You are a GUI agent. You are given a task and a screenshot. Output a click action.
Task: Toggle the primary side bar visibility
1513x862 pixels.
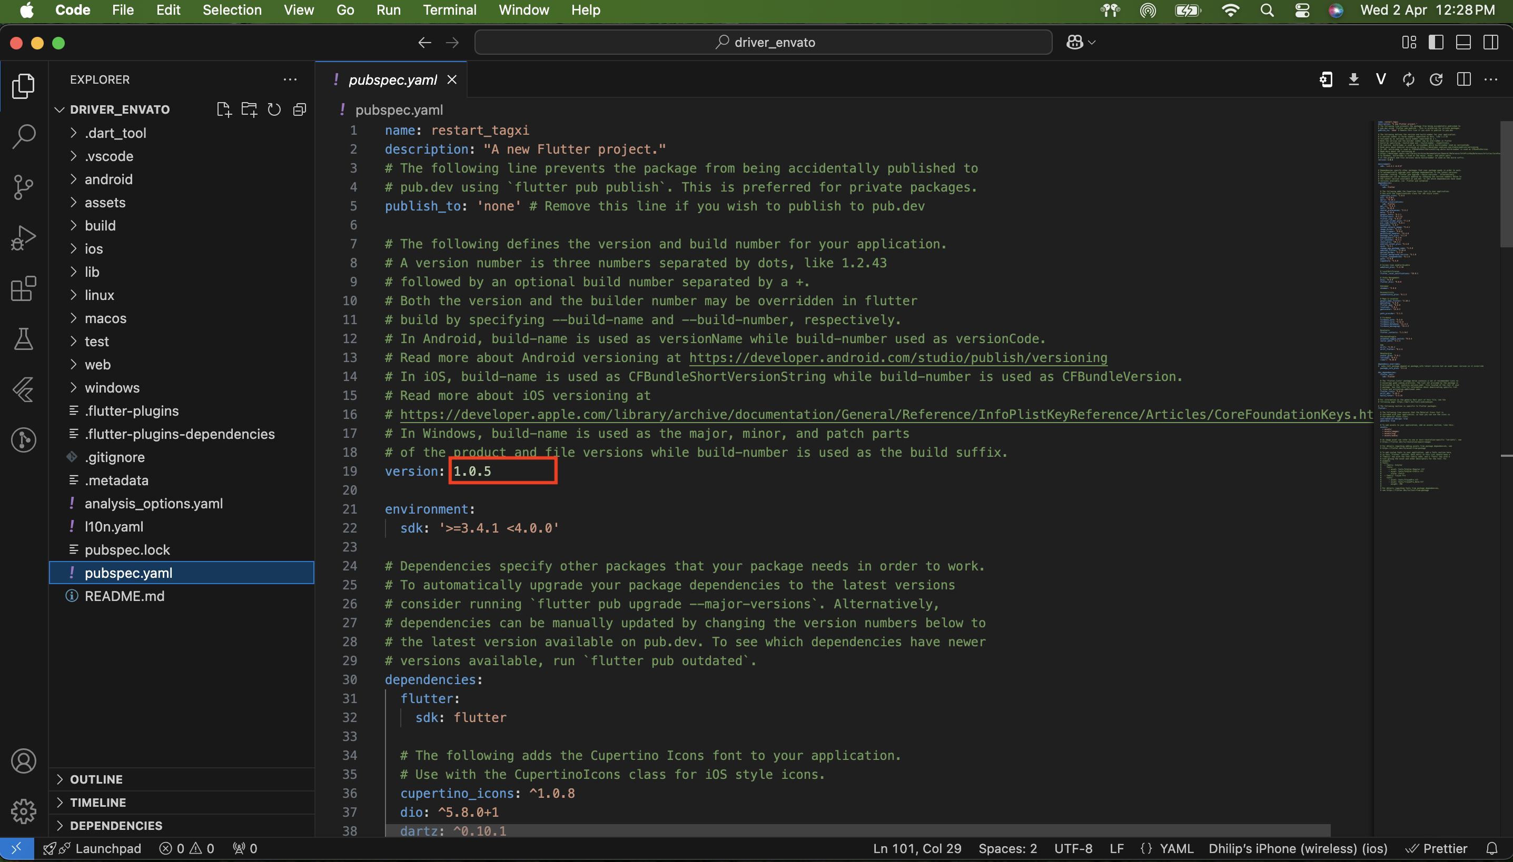(1436, 42)
